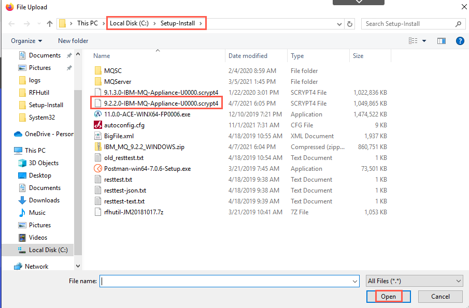
Task: Toggle the preview pane
Action: tap(442, 41)
